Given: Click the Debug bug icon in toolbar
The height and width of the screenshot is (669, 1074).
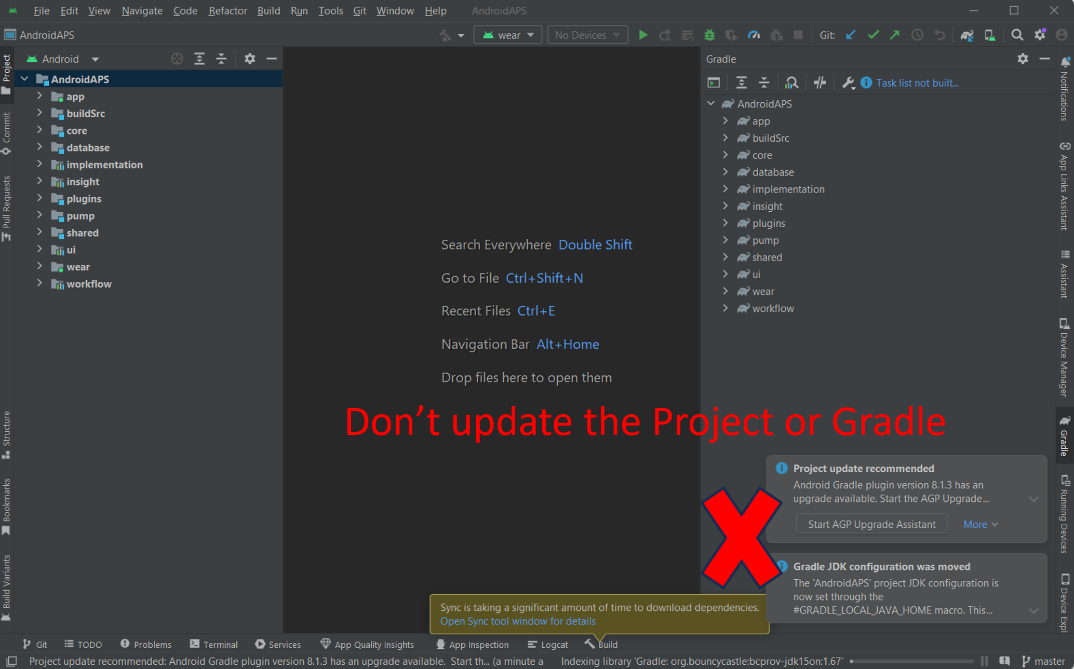Looking at the screenshot, I should coord(709,35).
